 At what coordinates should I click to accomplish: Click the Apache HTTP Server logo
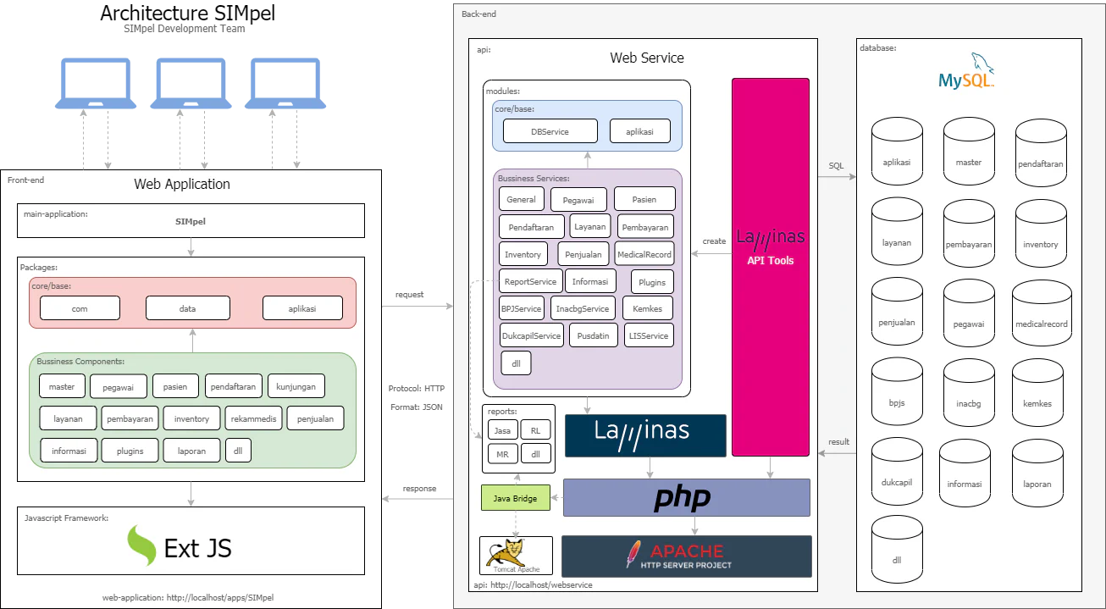click(686, 556)
